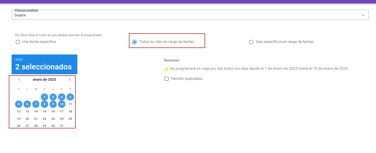Viewport: 376px width, 153px height.
Task: Click the 2025 year in calendar header
Action: coord(19,60)
